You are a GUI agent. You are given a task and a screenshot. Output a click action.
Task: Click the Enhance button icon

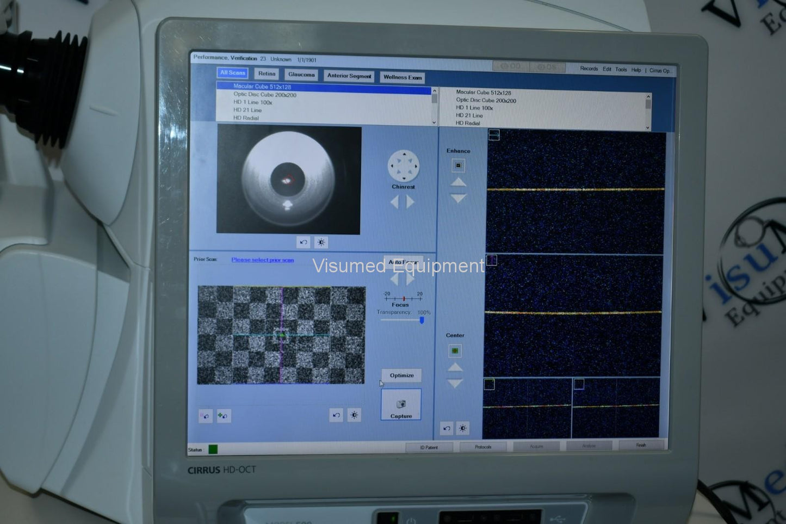click(x=458, y=165)
